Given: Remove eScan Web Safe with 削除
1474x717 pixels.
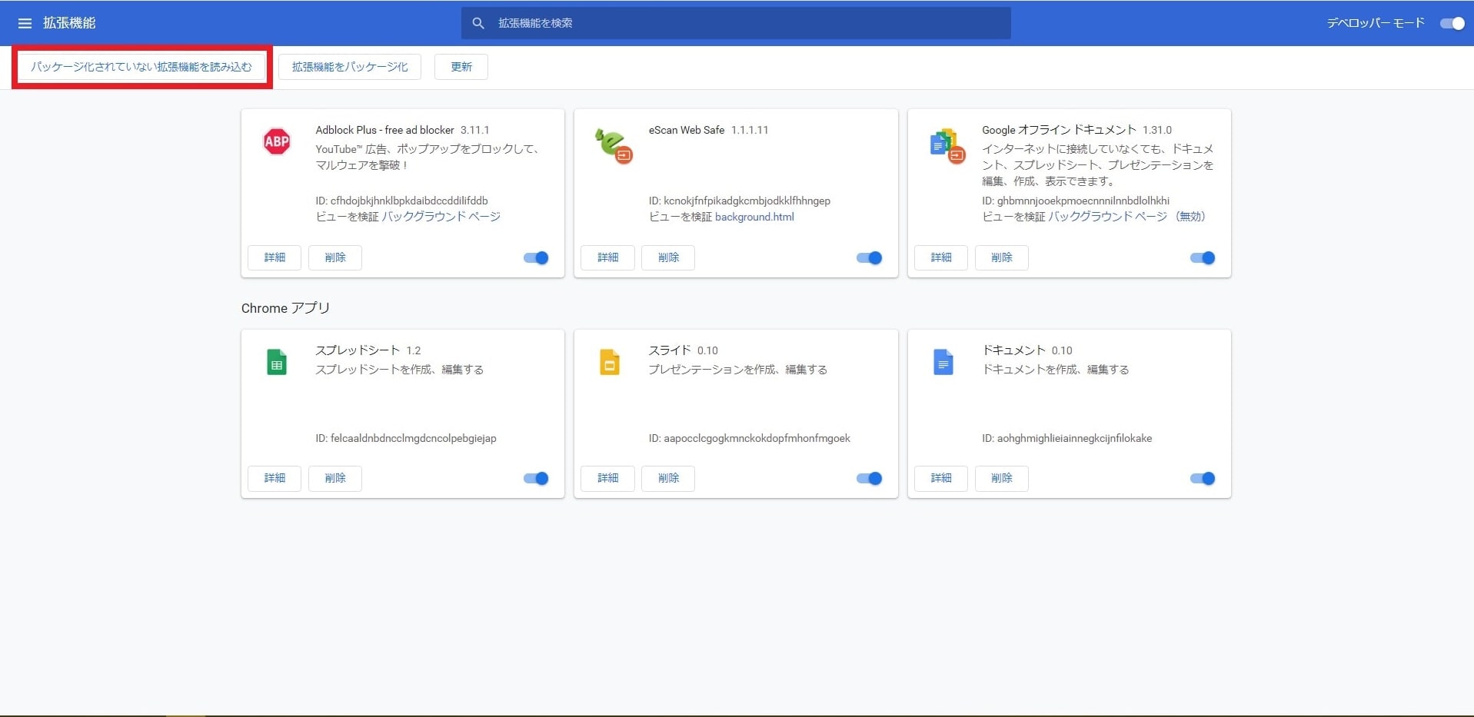Looking at the screenshot, I should point(668,257).
